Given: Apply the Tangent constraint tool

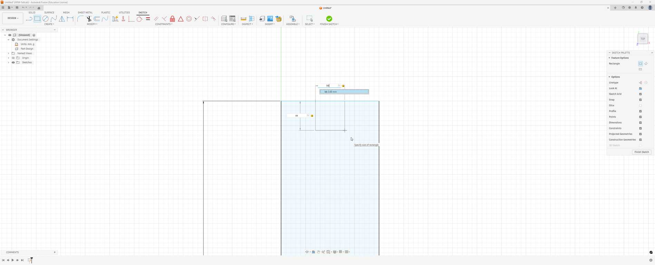Looking at the screenshot, I should (139, 19).
